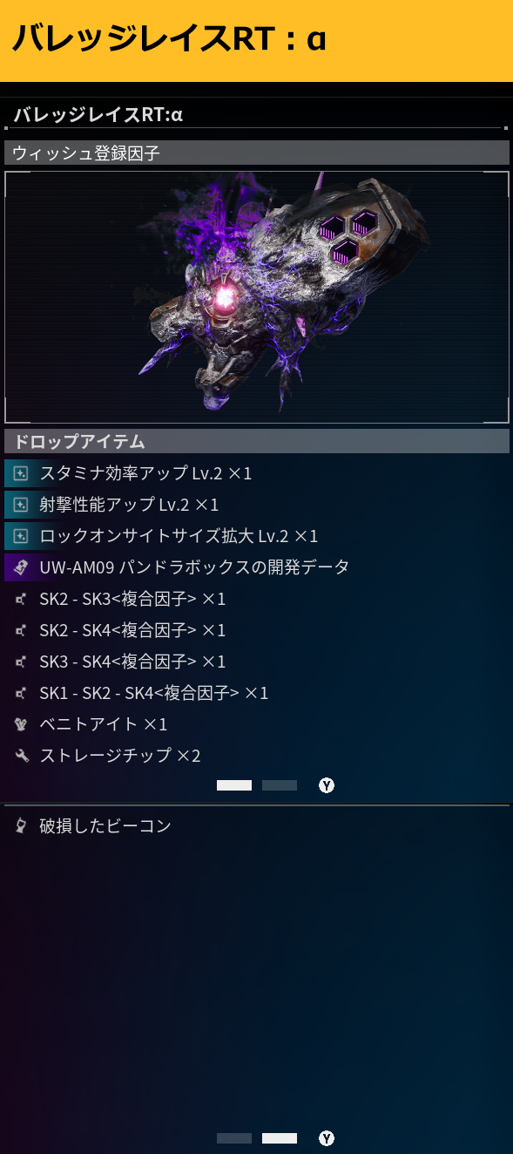Screen dimensions: 513x1154
Task: Click the upper Y button prompt icon
Action: [x=327, y=785]
